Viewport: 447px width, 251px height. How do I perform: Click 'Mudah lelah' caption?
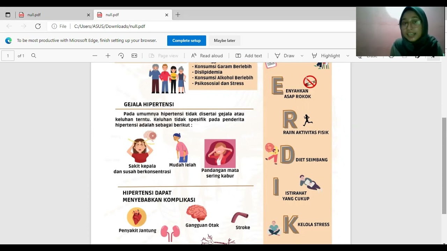tap(183, 165)
